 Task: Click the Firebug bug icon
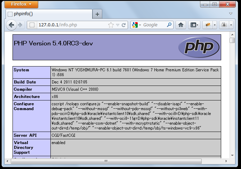point(208,25)
